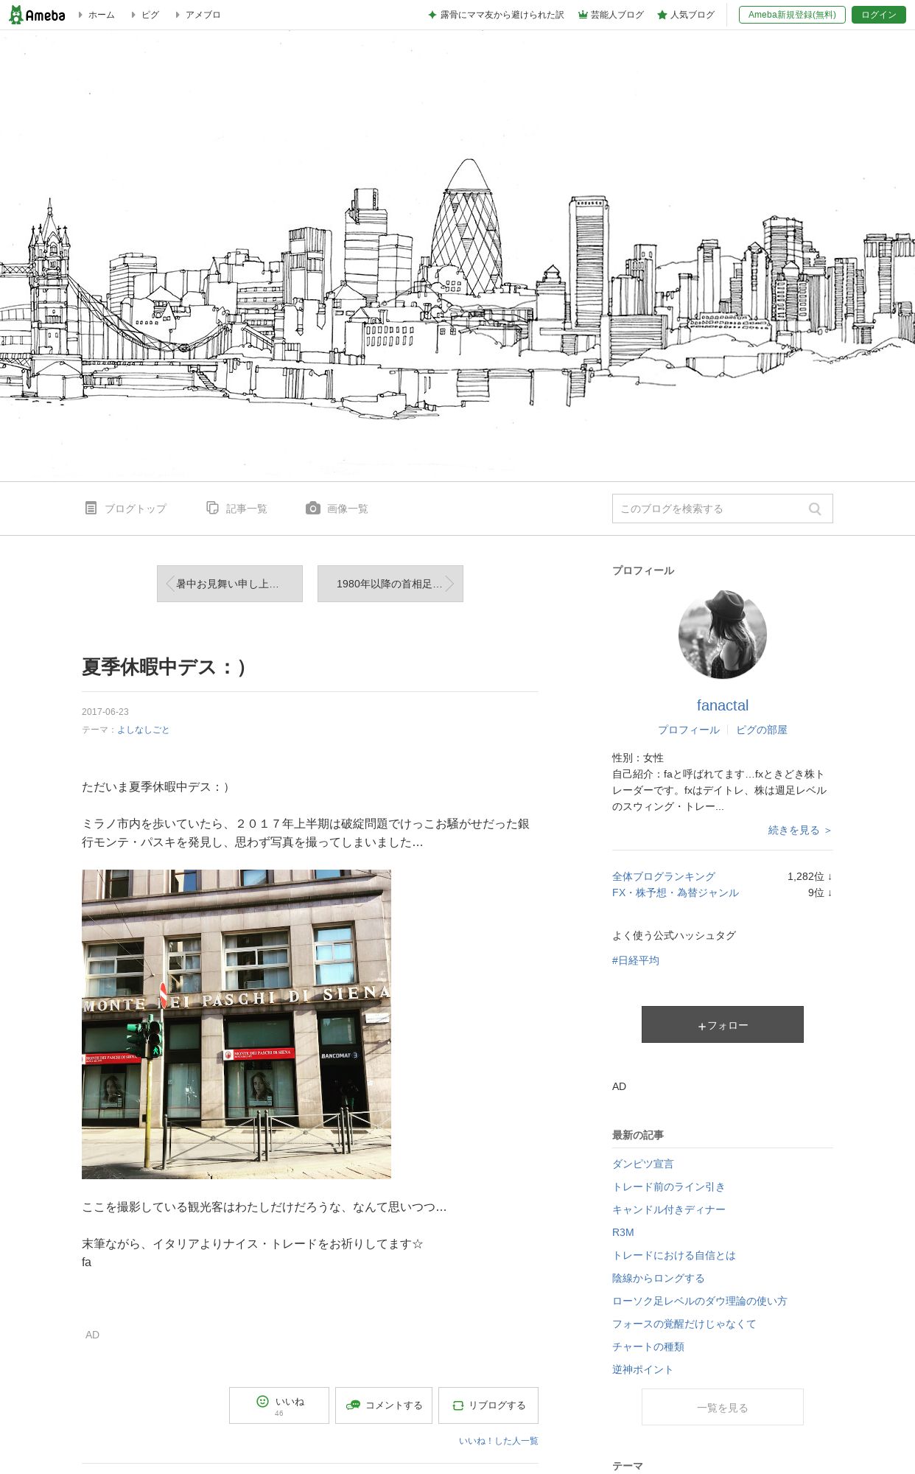Click the いいね smiley button
This screenshot has height=1474, width=915.
[x=279, y=1405]
